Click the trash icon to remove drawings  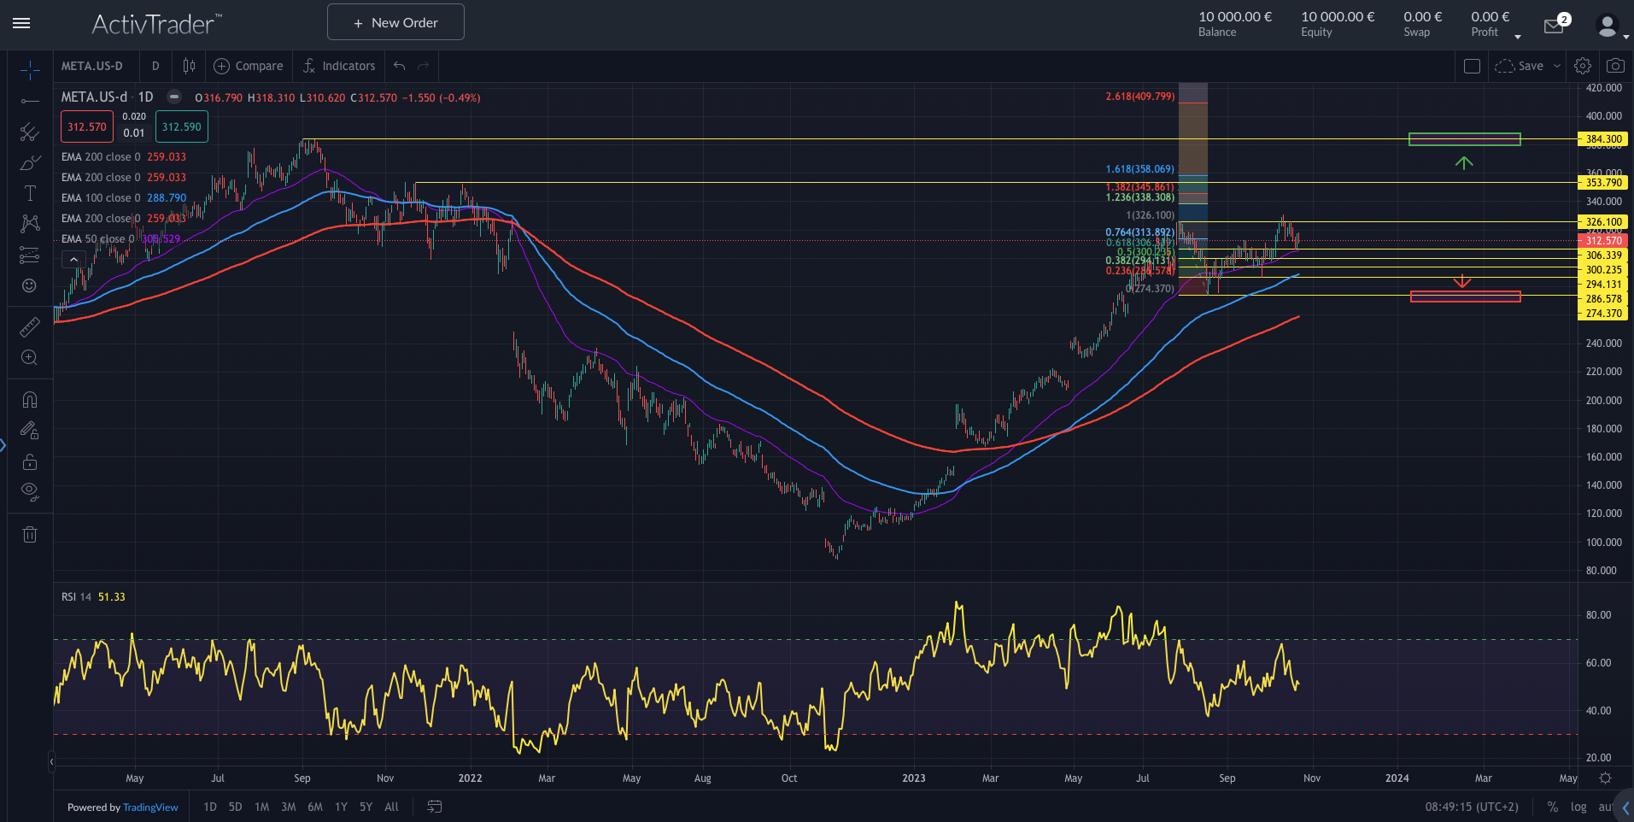[x=30, y=535]
